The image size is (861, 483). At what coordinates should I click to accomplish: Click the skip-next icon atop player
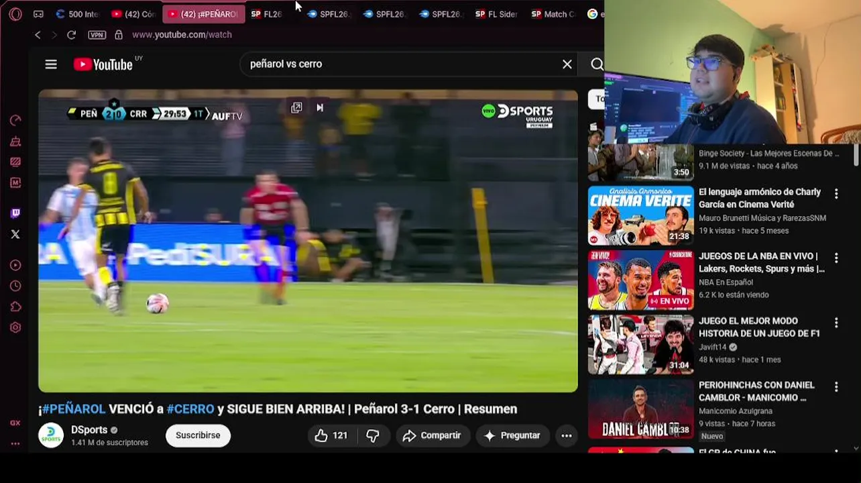tap(320, 108)
